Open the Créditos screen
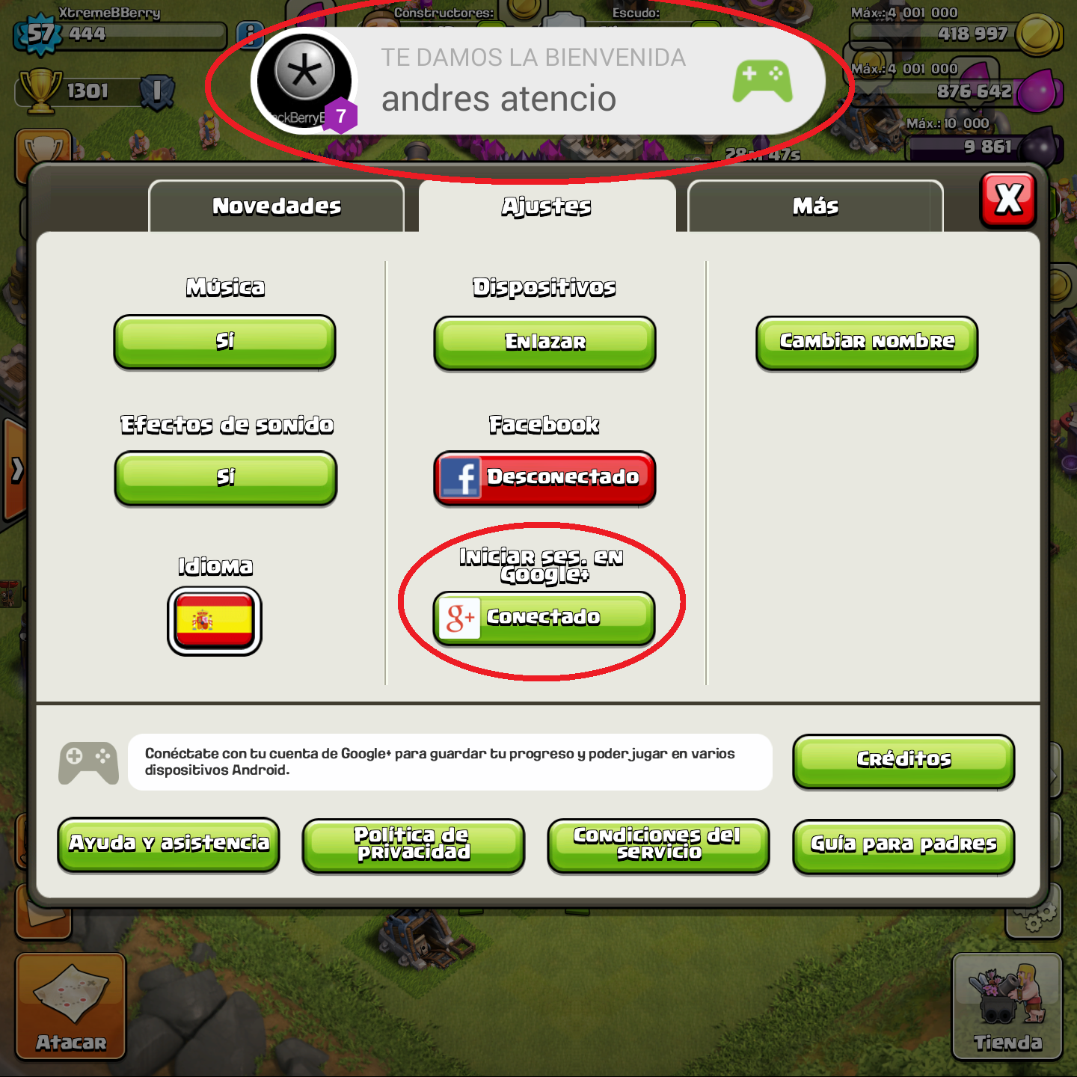The width and height of the screenshot is (1077, 1077). coord(903,761)
